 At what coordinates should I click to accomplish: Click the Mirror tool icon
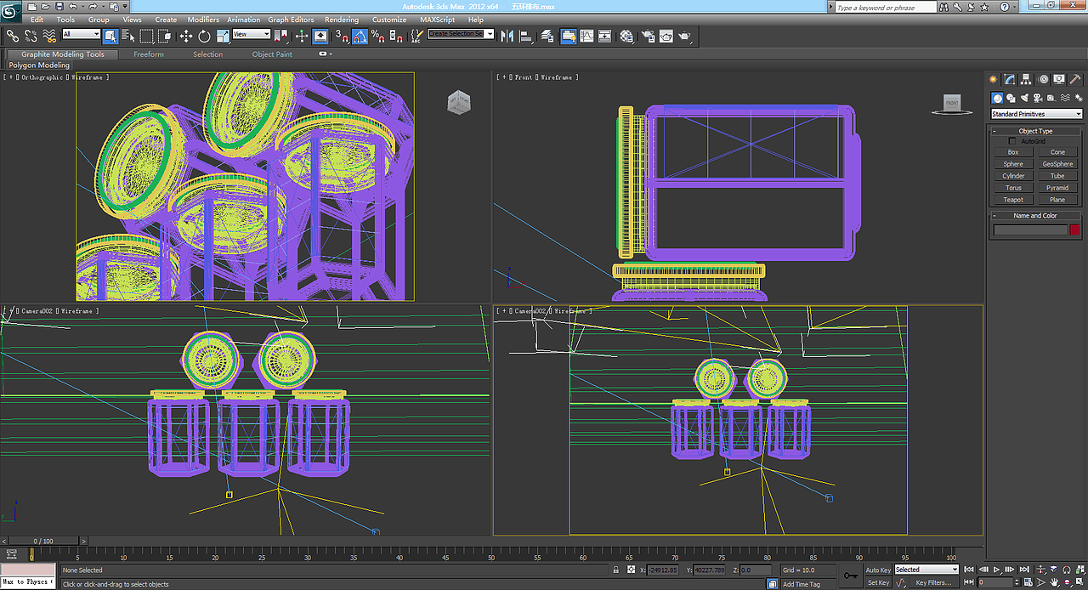coord(507,36)
